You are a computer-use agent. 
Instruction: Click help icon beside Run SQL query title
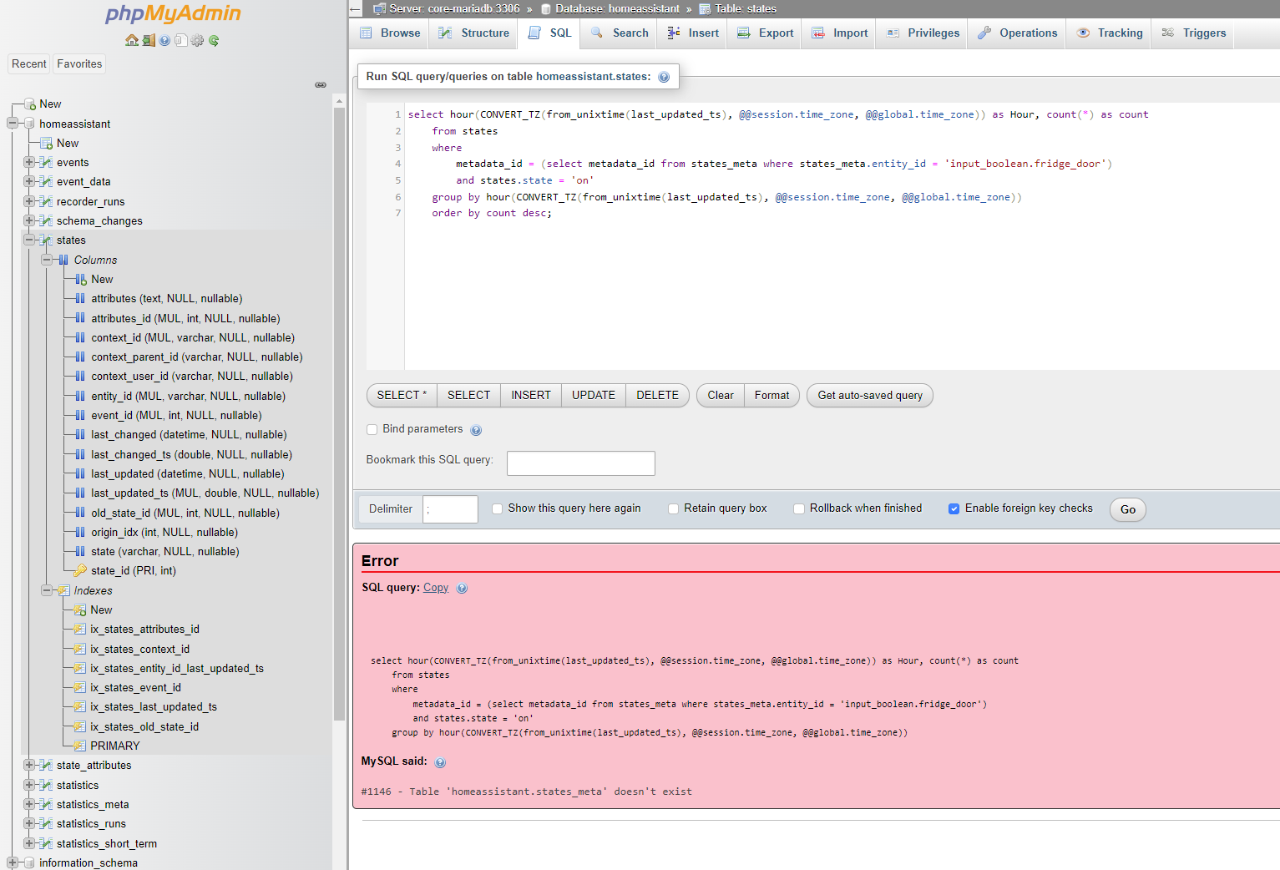click(664, 77)
